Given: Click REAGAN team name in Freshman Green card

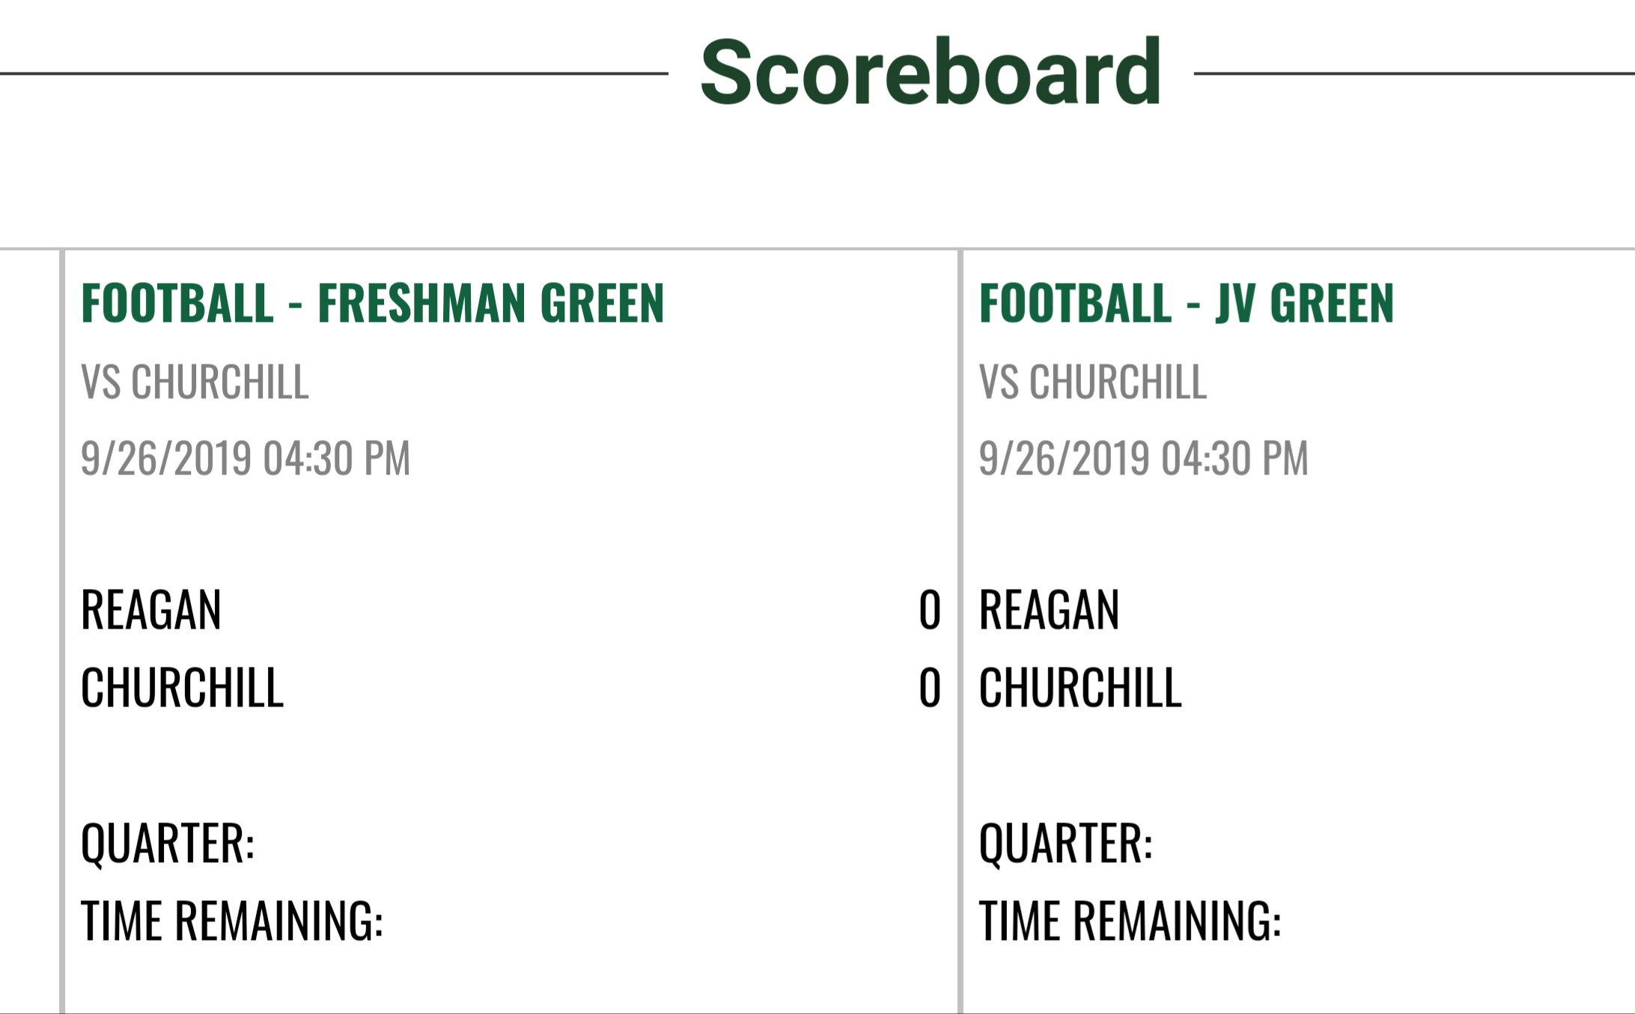Looking at the screenshot, I should (x=151, y=610).
